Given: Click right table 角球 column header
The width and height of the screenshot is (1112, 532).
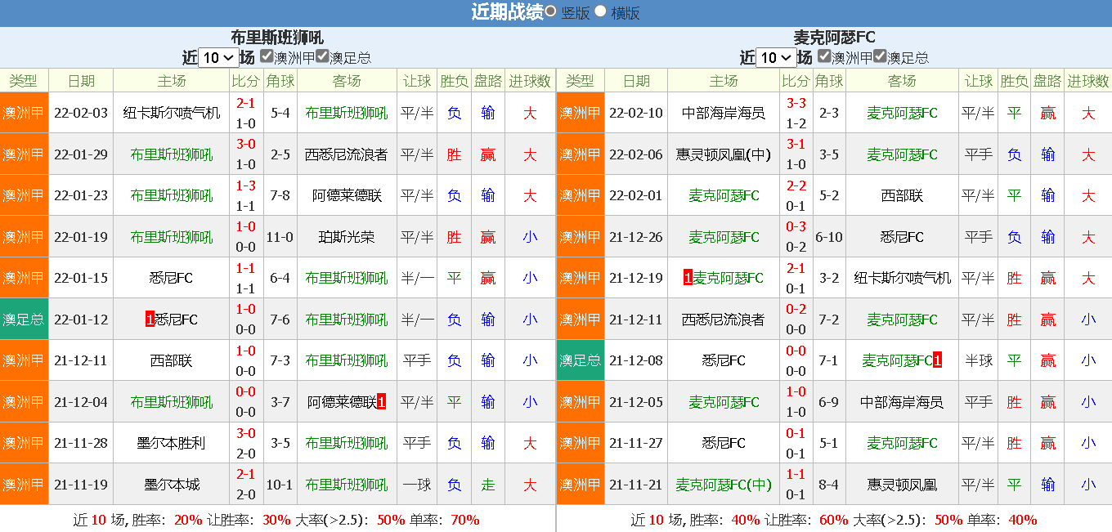Looking at the screenshot, I should 829,80.
